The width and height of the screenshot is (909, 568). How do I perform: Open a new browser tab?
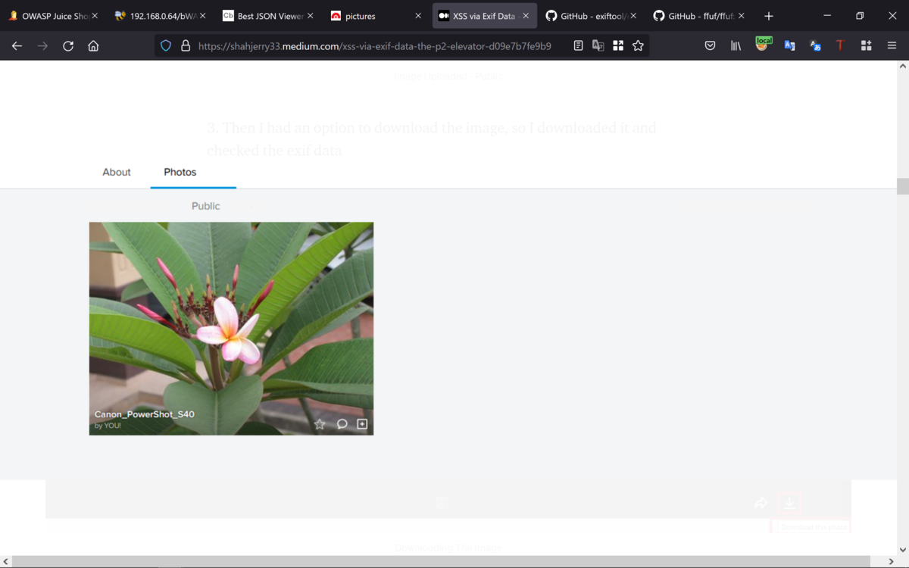coord(769,16)
